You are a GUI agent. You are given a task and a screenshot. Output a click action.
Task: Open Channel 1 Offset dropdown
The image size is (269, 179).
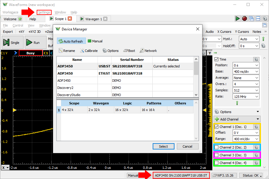246,133
